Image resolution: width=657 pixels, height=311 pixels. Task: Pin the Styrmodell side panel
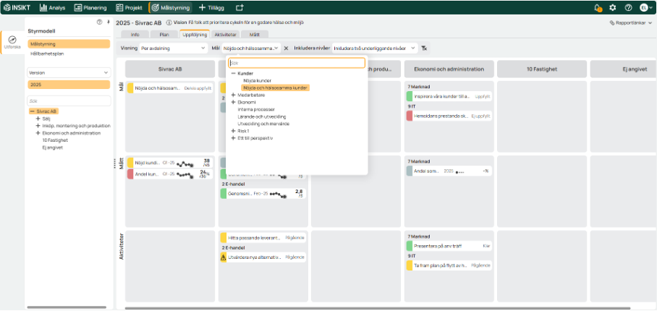(107, 22)
